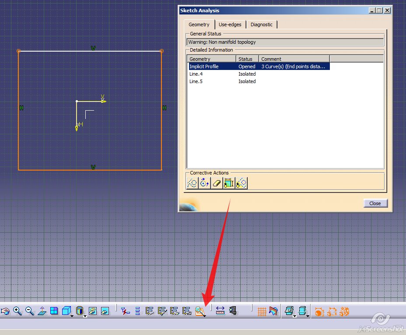Select the Implicit Profile row

[x=259, y=66]
